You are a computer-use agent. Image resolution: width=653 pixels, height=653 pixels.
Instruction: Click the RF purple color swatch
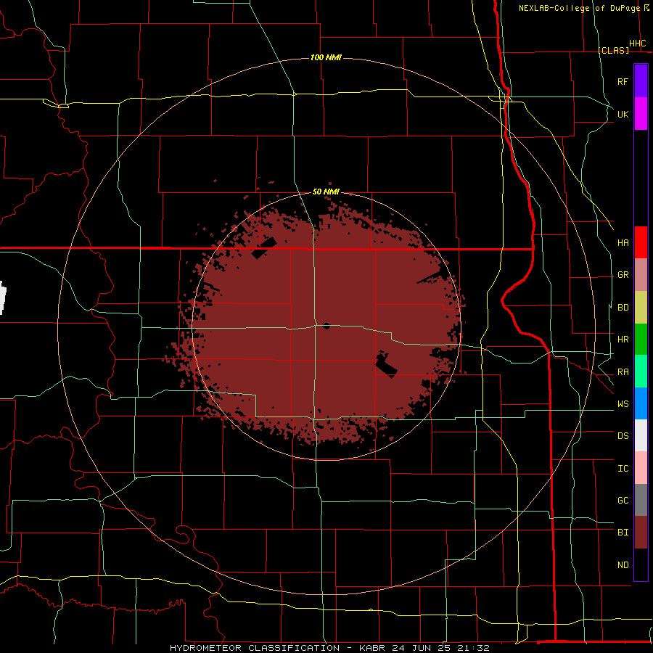click(641, 81)
